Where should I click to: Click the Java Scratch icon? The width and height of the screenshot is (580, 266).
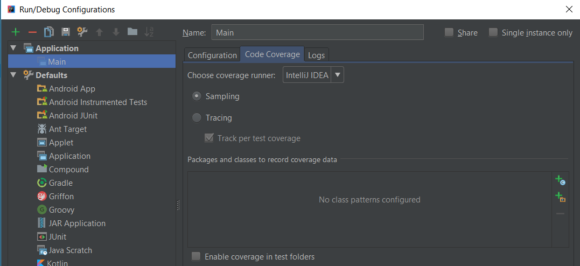(x=42, y=250)
